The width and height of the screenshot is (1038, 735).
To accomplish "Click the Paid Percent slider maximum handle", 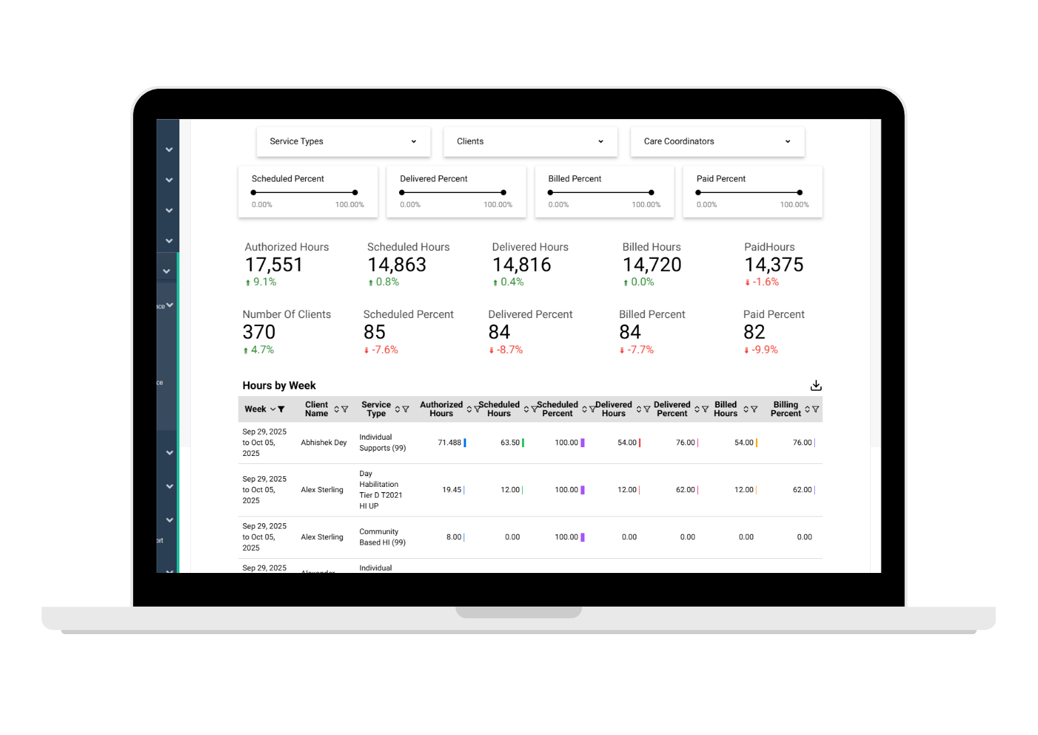I will tap(799, 193).
